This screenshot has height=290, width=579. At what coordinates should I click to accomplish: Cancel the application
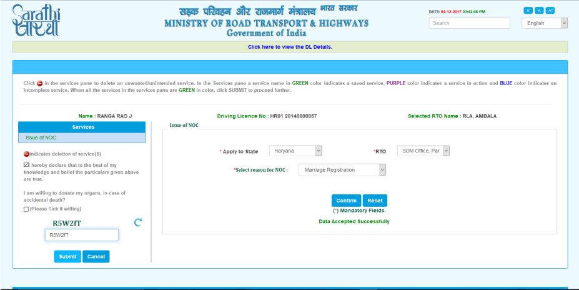coord(96,256)
